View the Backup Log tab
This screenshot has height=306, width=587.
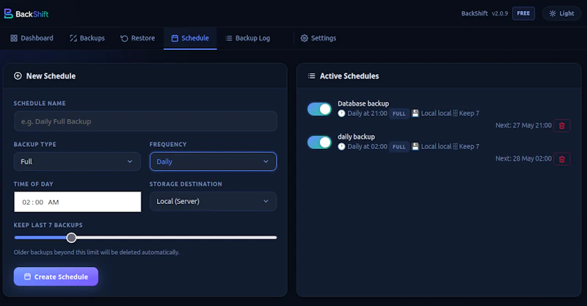point(247,38)
